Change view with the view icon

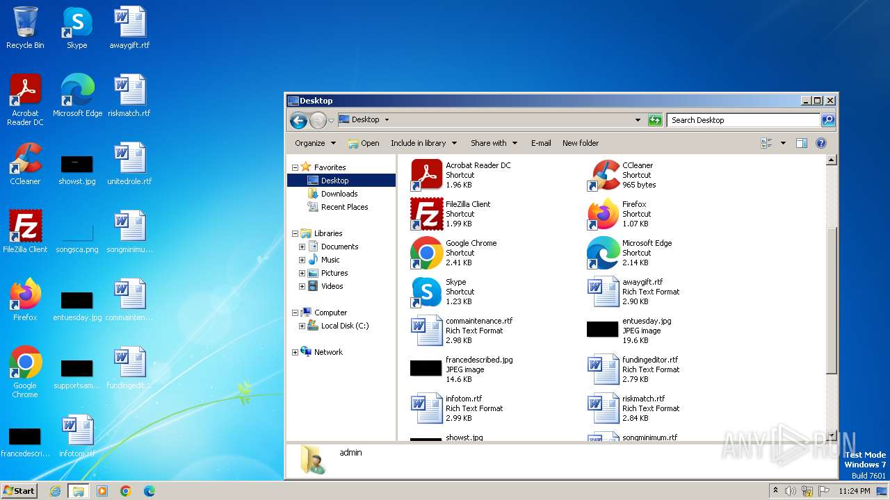point(766,143)
